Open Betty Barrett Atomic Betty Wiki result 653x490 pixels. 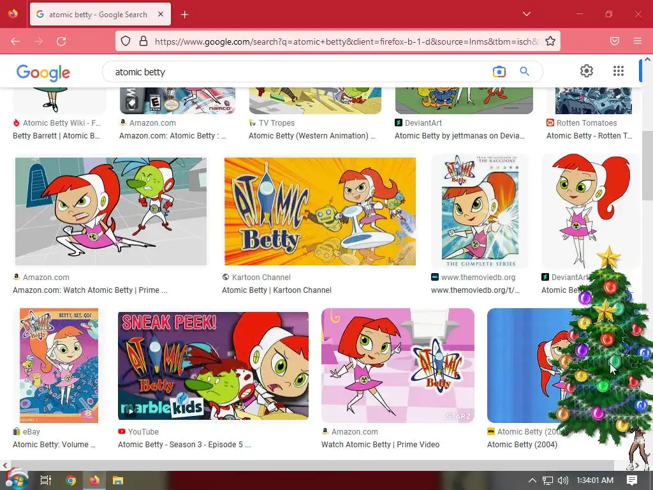[56, 135]
